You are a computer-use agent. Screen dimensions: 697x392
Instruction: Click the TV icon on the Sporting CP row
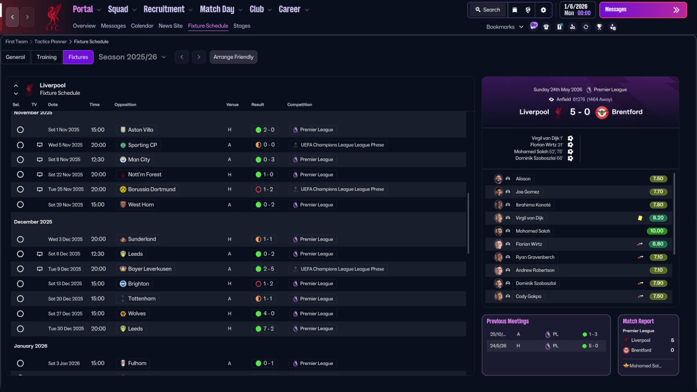click(40, 145)
